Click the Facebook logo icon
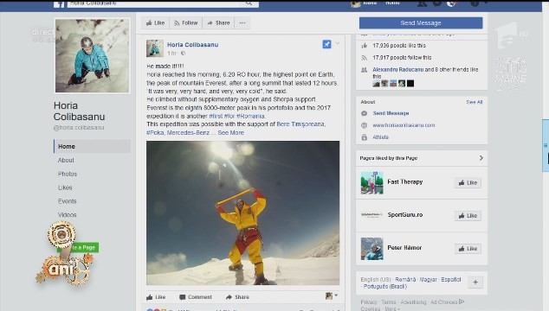The image size is (549, 311). [59, 3]
